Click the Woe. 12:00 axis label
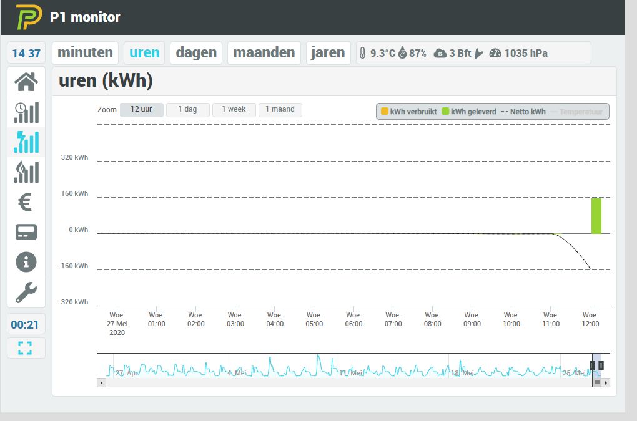The height and width of the screenshot is (421, 637). pos(590,319)
